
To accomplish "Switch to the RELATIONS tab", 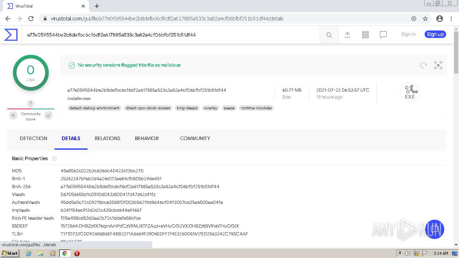I will (x=108, y=138).
